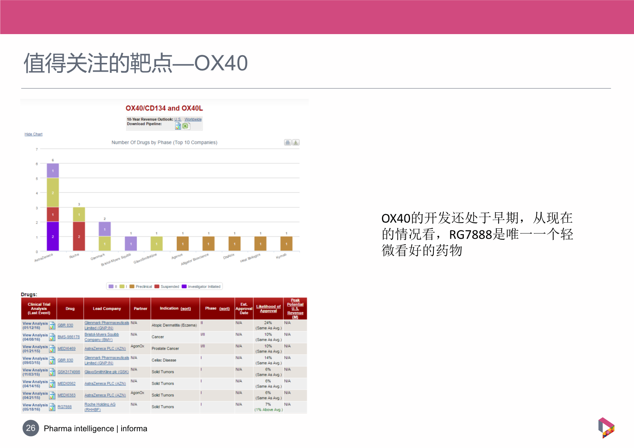This screenshot has width=634, height=448.
Task: Open GBR 830 link in Atopic Dermatitis row
Action: [65, 325]
